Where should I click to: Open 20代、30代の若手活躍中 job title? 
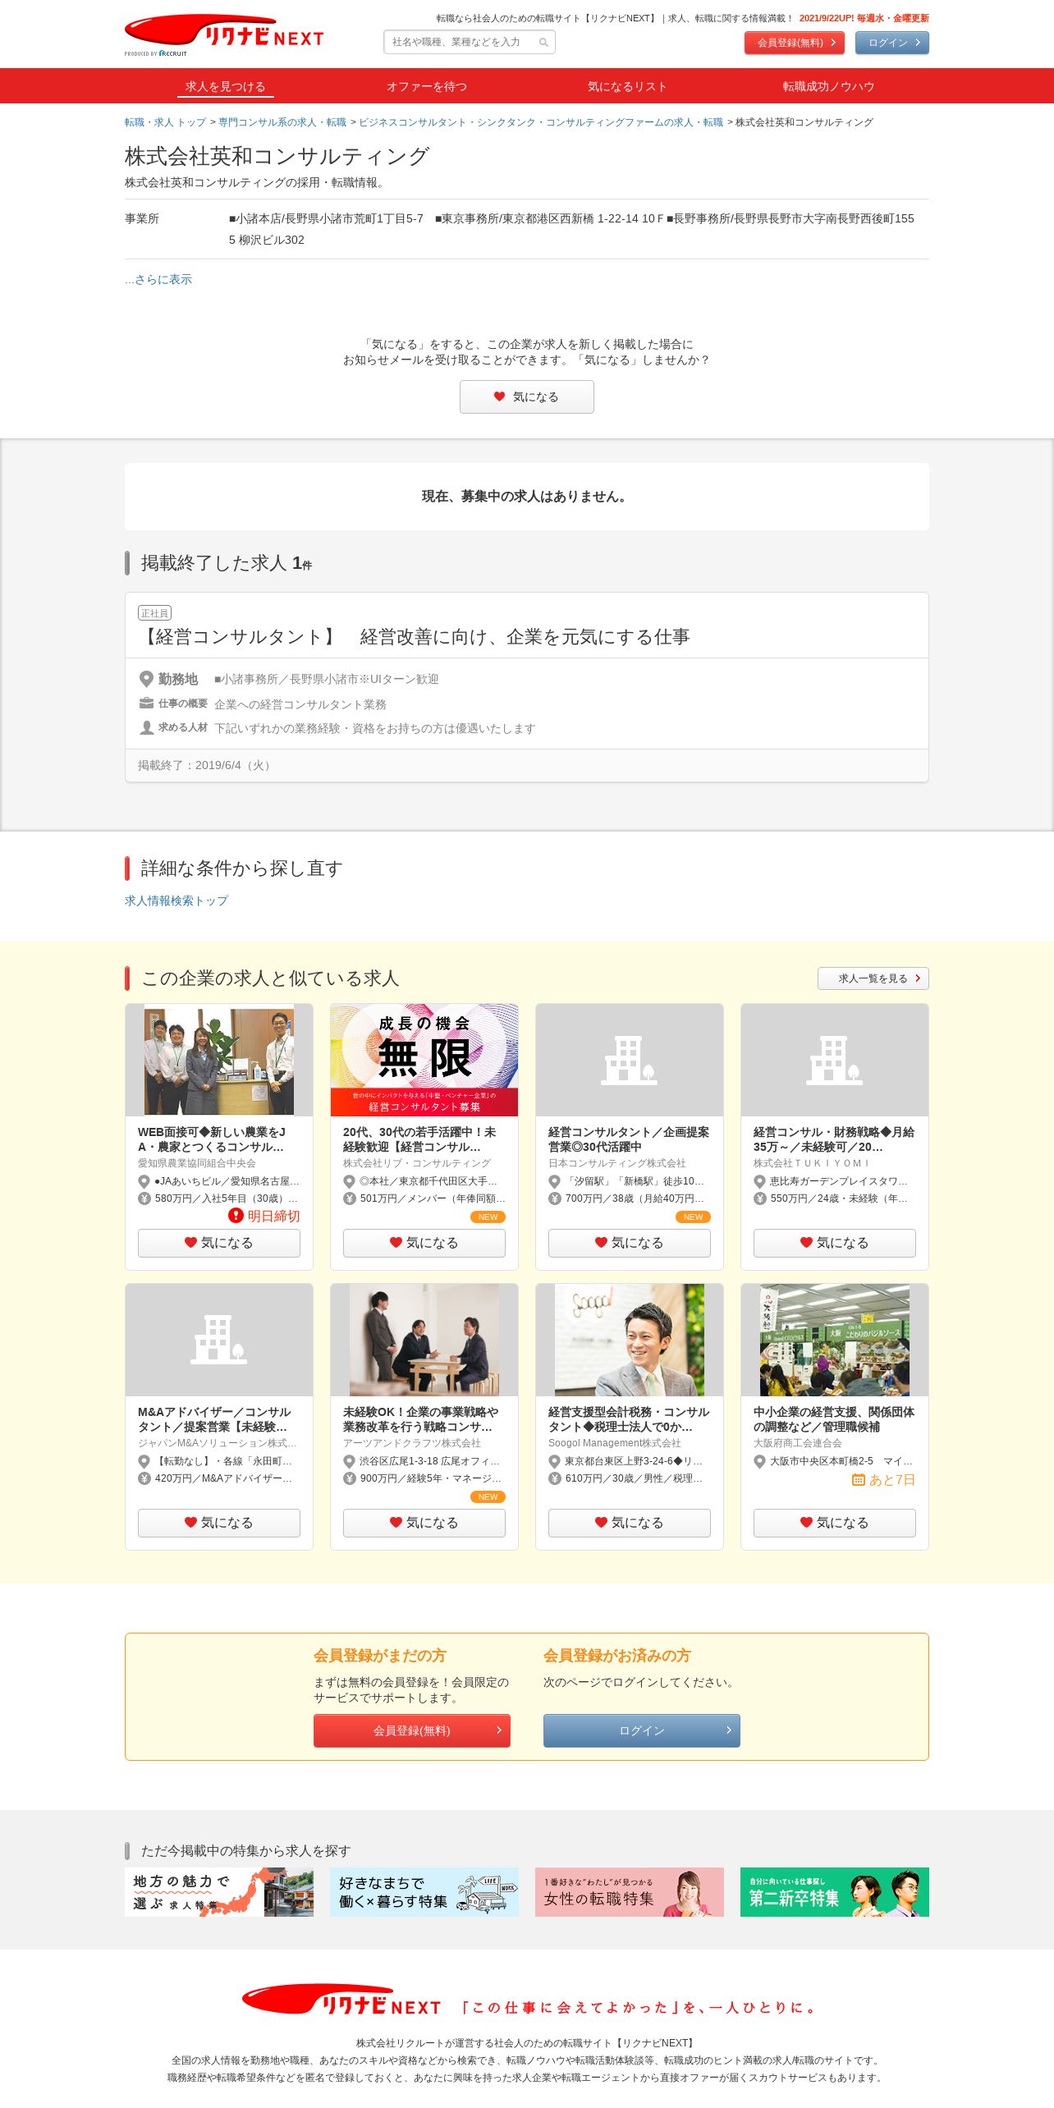tap(419, 1139)
